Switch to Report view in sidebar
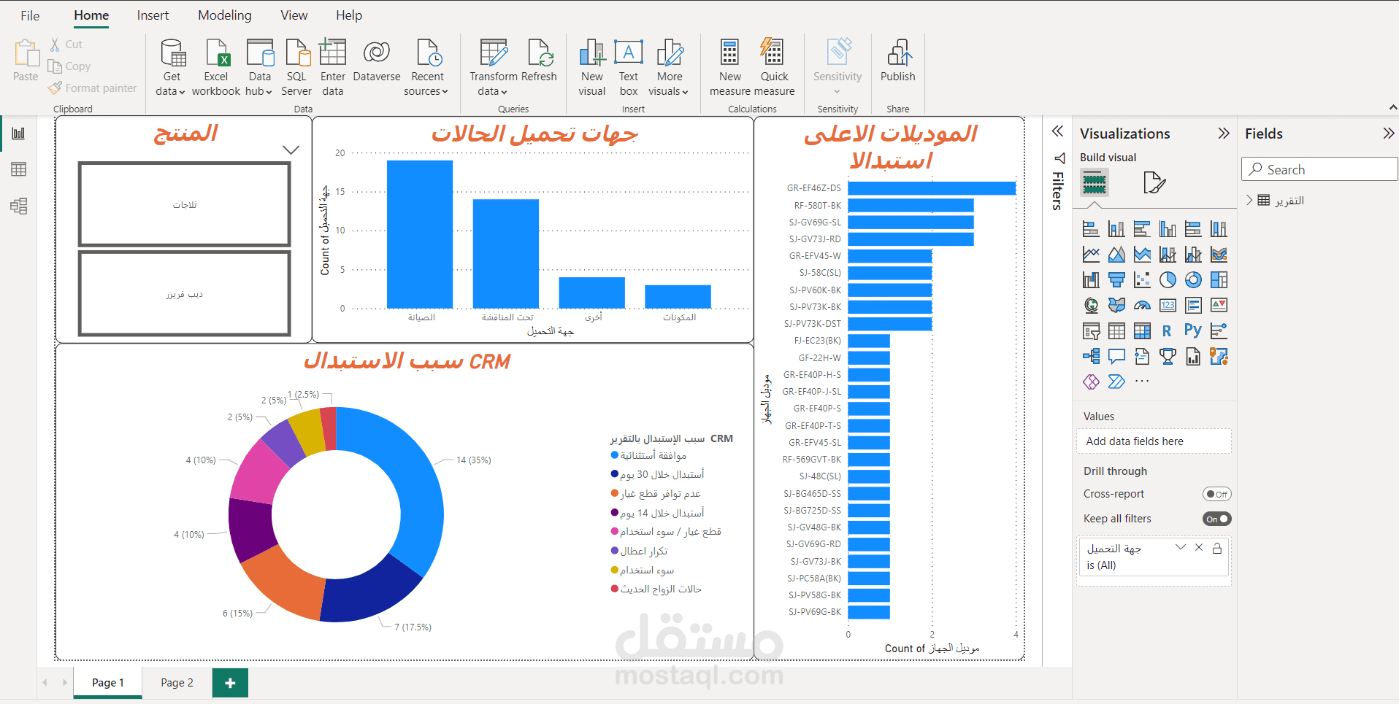The height and width of the screenshot is (704, 1399). tap(18, 134)
